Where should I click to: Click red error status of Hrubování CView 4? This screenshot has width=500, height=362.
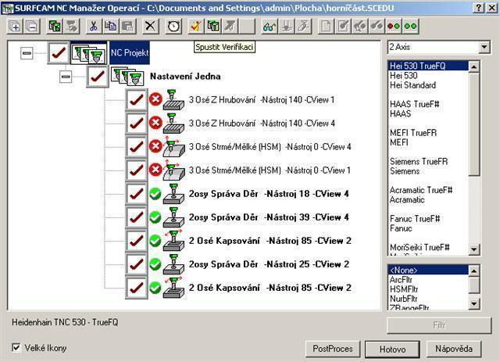click(x=155, y=124)
